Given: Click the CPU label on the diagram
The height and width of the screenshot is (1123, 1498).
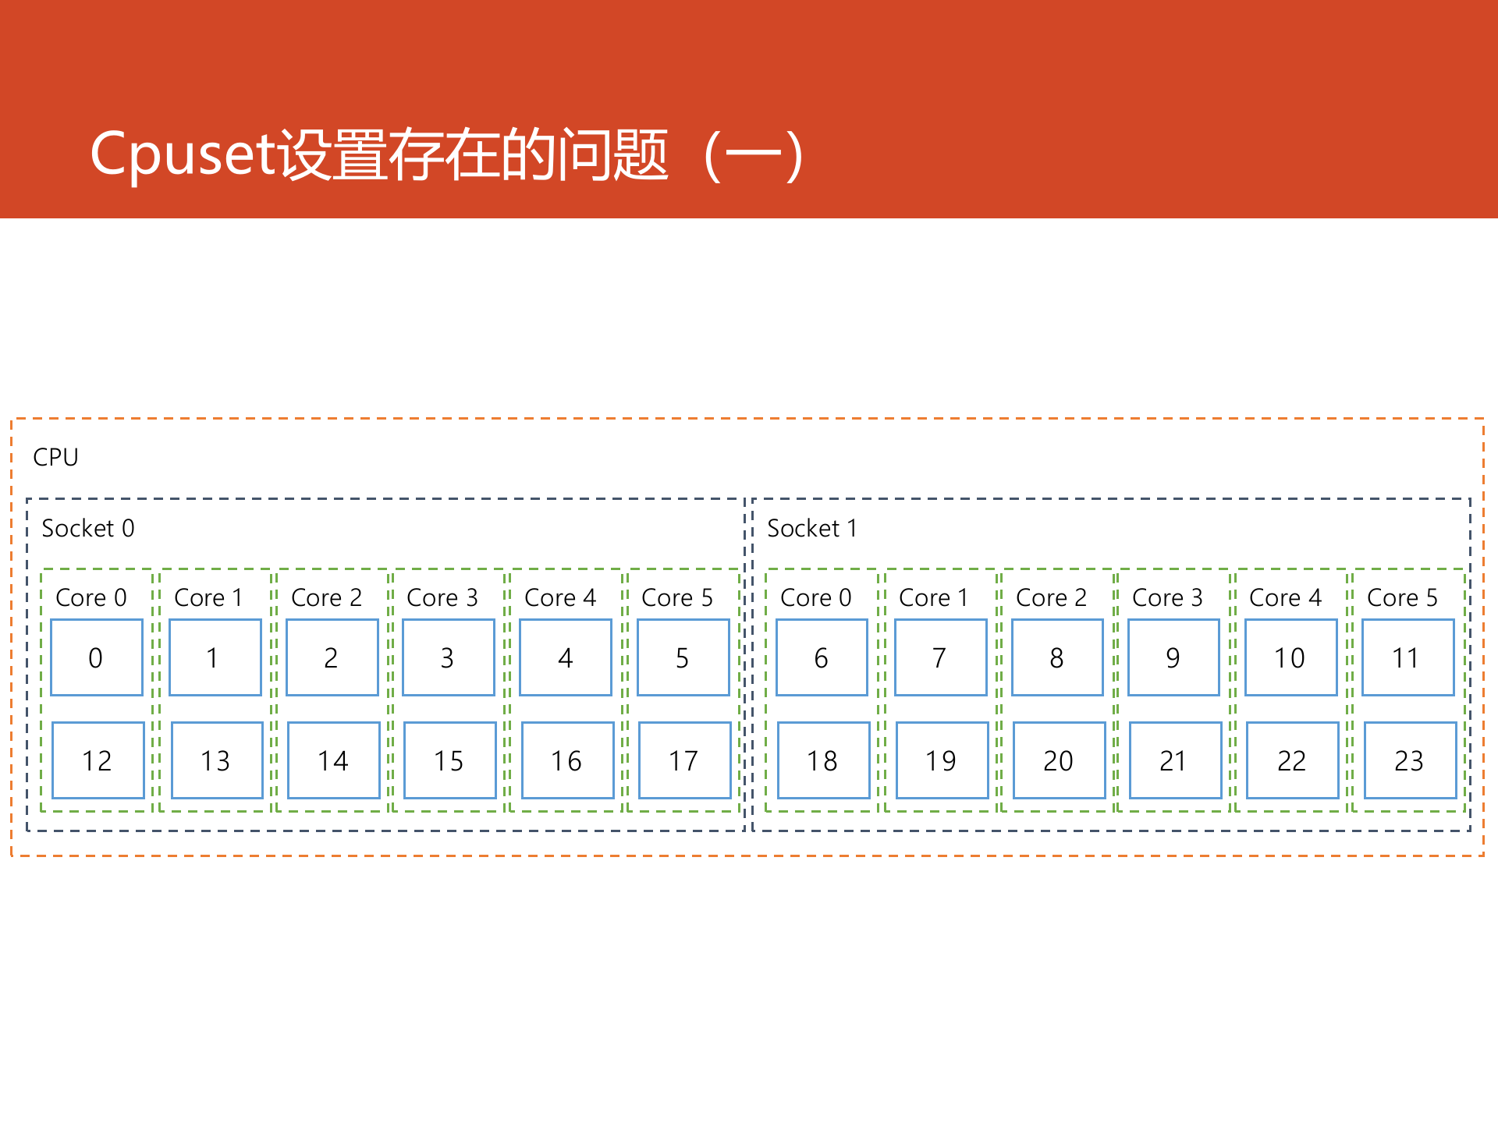Looking at the screenshot, I should point(55,456).
